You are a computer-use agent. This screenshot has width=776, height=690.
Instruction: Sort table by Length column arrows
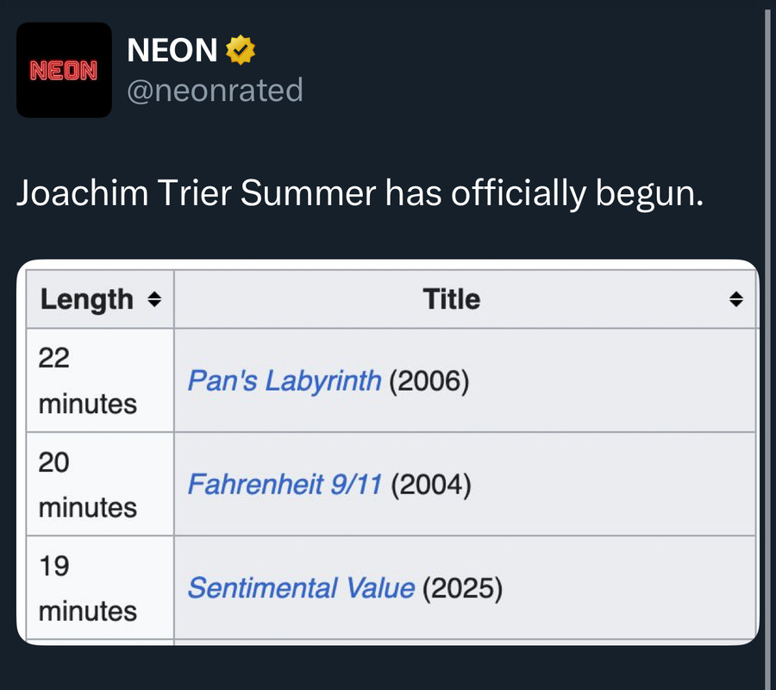pos(153,299)
